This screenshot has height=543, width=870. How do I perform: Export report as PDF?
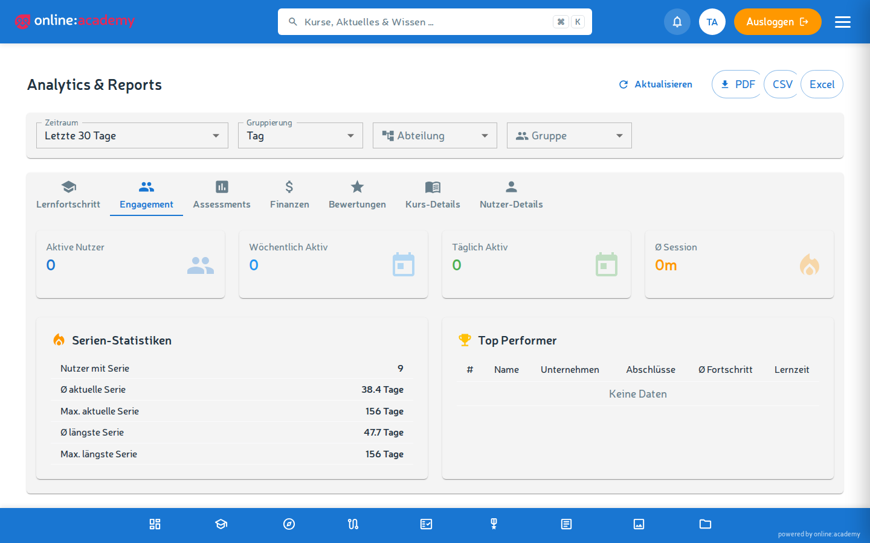738,84
